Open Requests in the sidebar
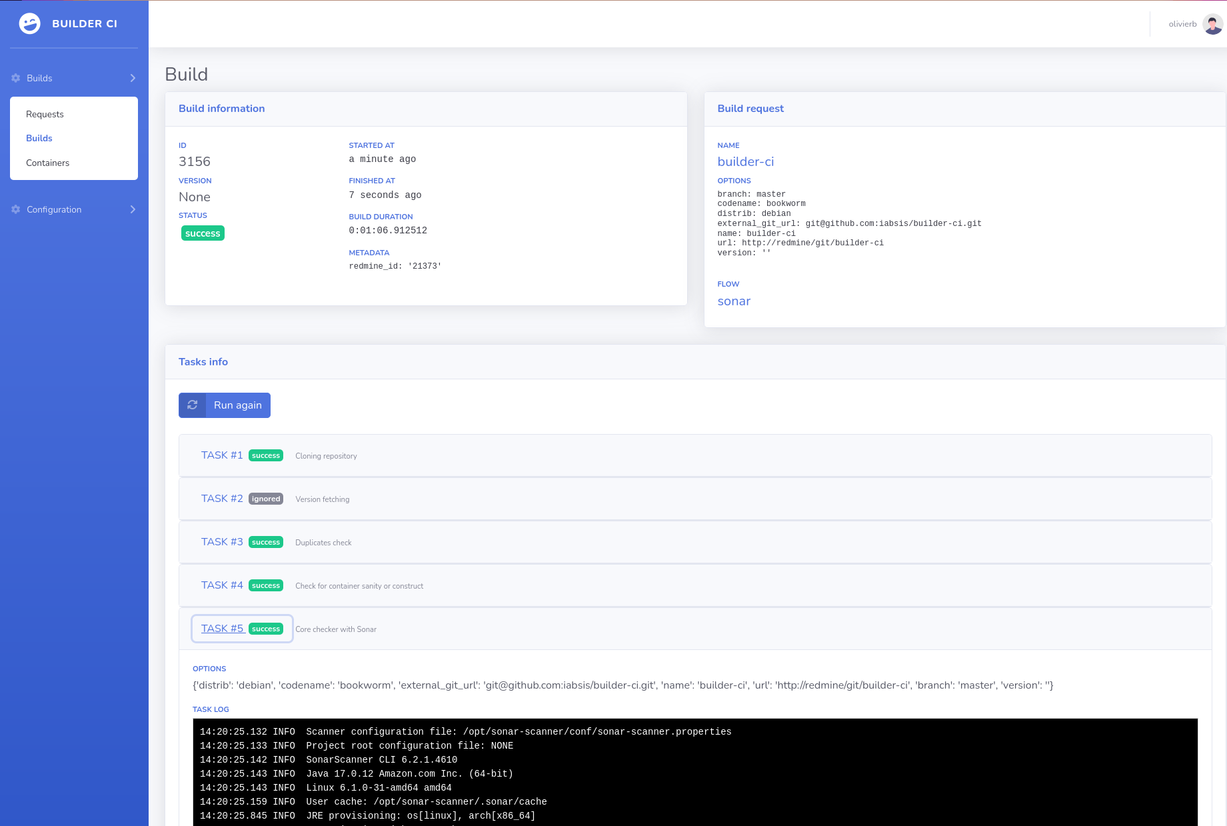The image size is (1227, 826). pyautogui.click(x=45, y=114)
